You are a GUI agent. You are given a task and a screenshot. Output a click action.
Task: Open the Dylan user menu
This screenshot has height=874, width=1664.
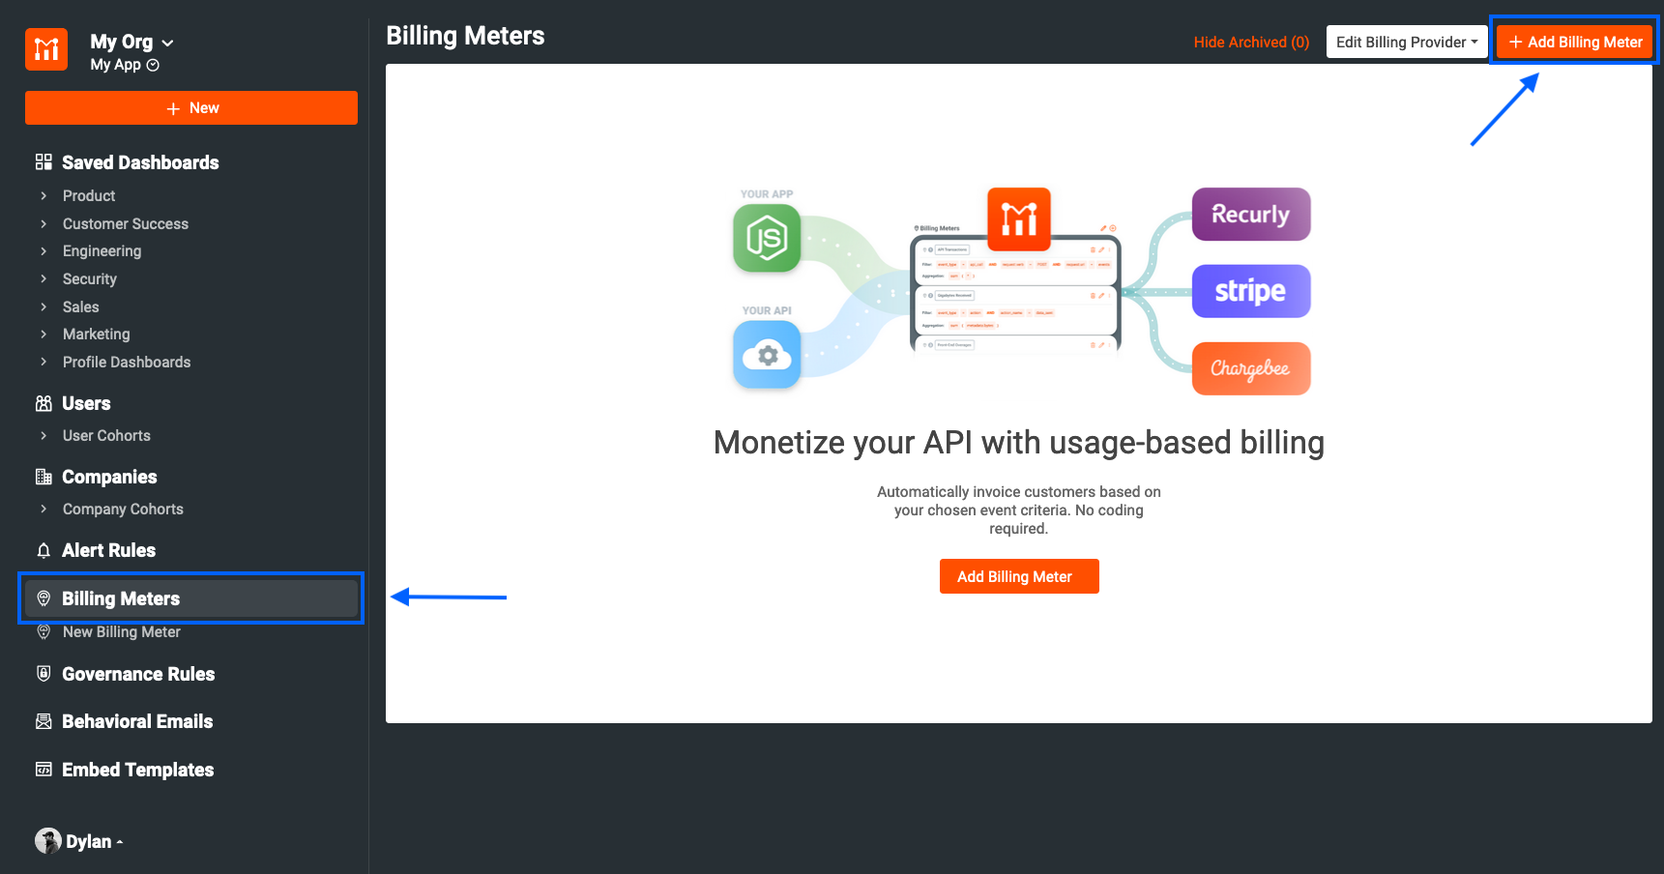pyautogui.click(x=94, y=842)
